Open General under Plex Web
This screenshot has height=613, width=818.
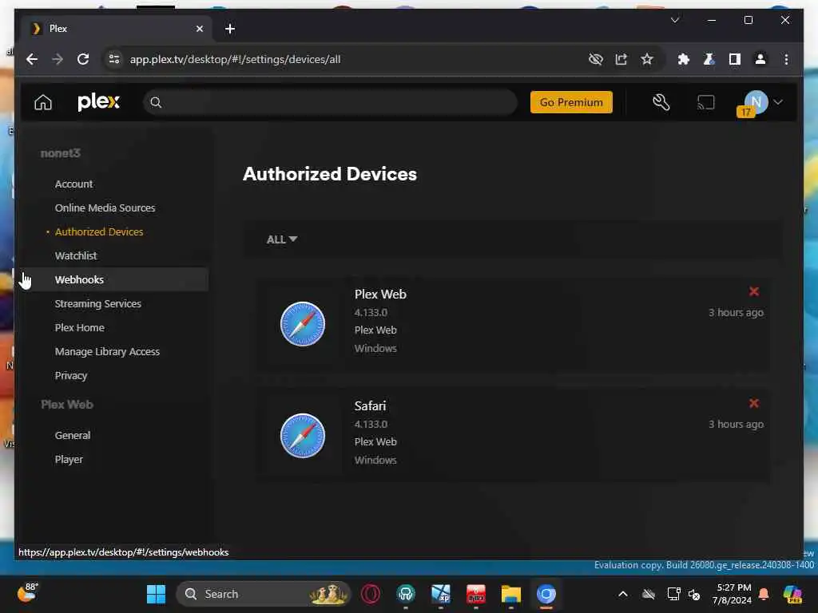tap(73, 435)
